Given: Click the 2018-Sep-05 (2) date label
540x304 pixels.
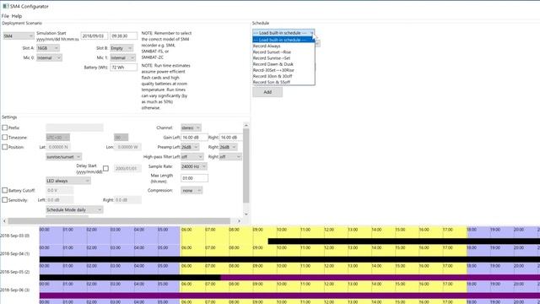Looking at the screenshot, I should pyautogui.click(x=15, y=272).
